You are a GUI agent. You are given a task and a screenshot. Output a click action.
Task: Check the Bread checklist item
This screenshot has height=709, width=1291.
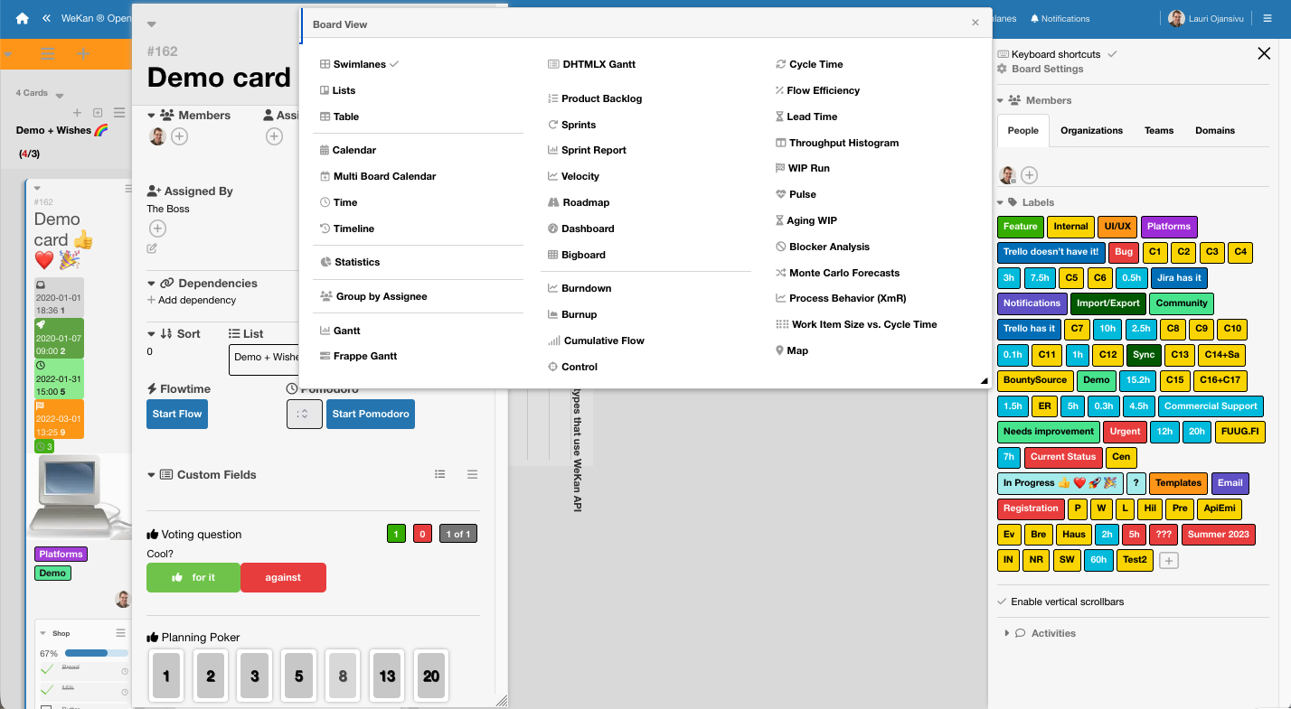pos(48,667)
